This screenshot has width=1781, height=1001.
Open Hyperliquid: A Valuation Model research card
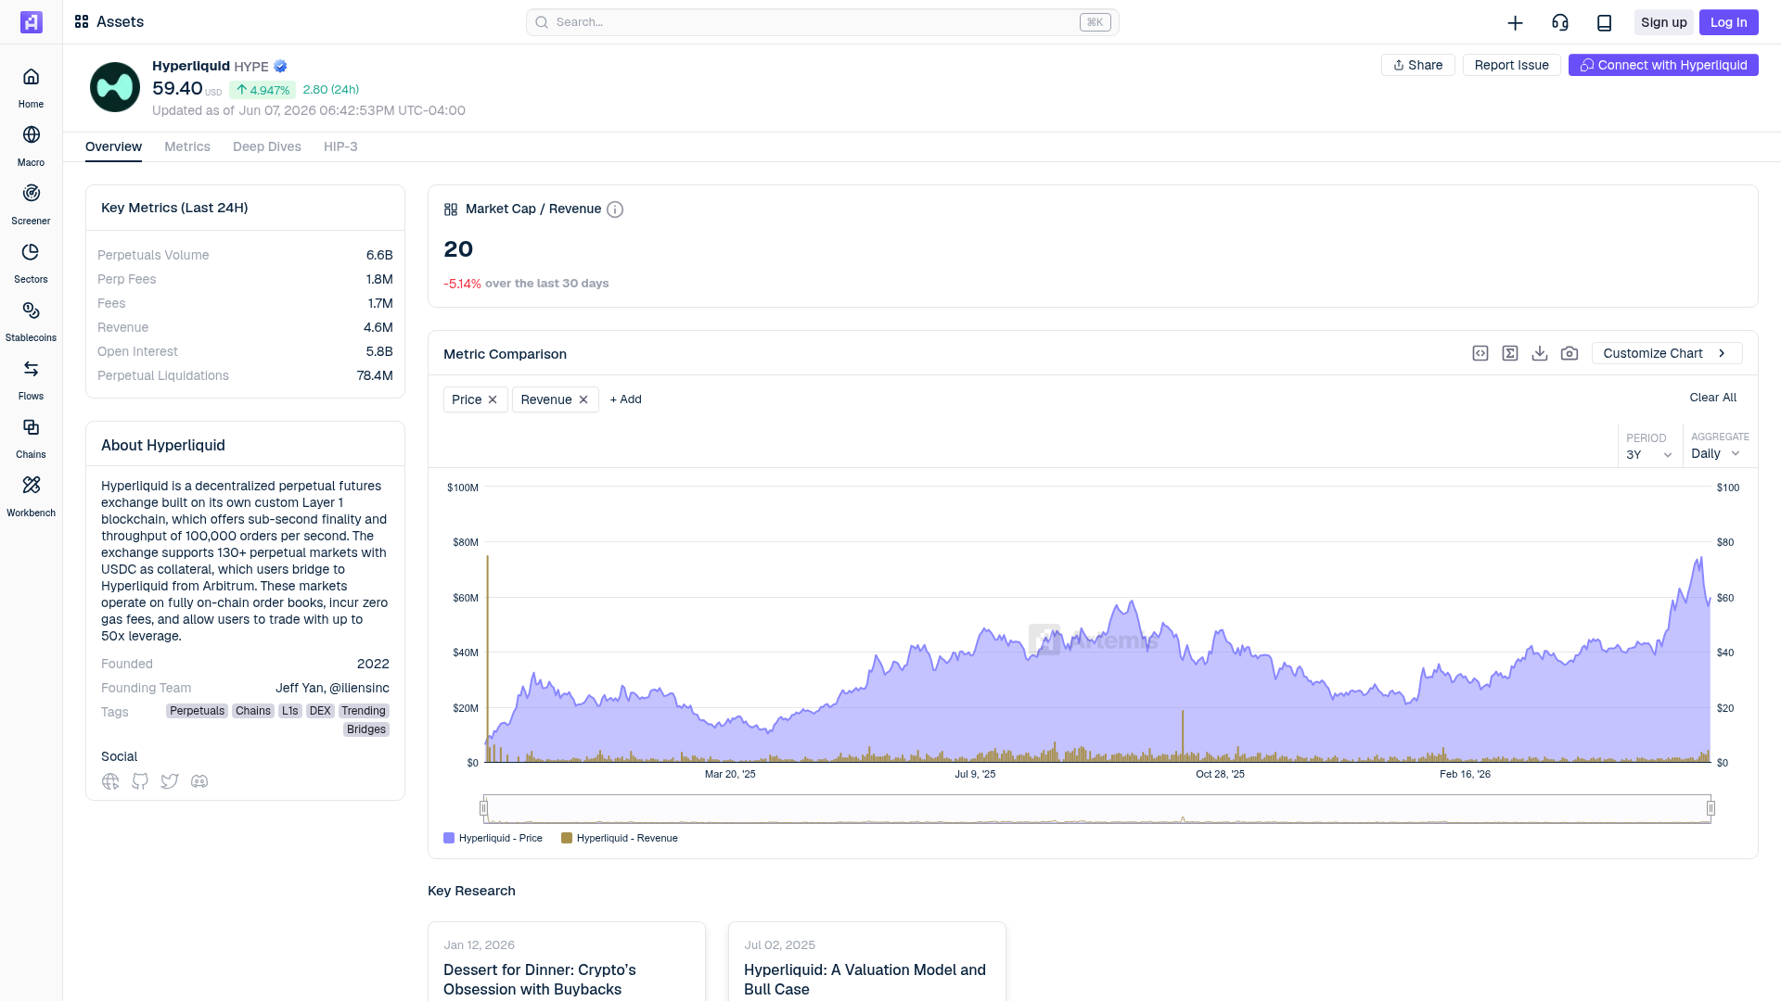pos(867,961)
